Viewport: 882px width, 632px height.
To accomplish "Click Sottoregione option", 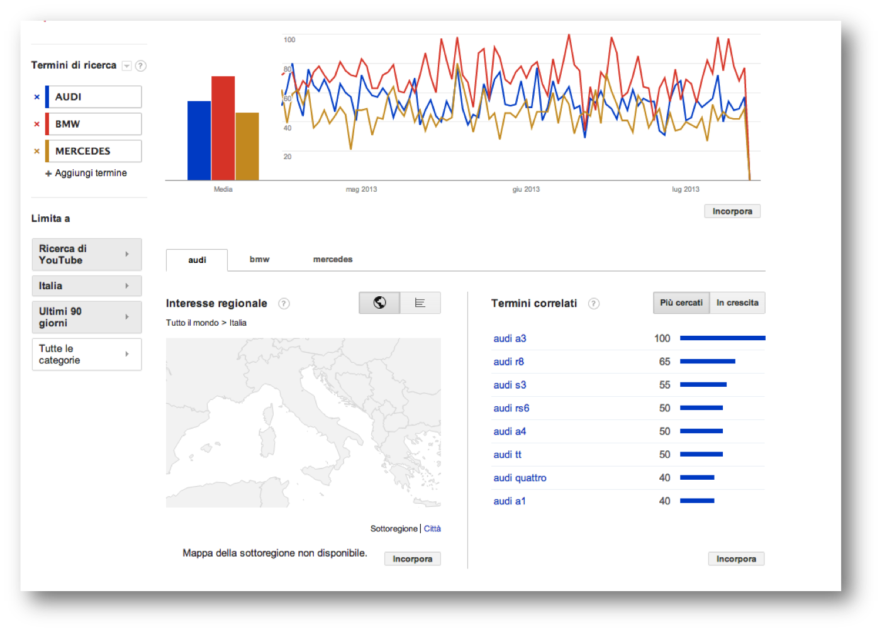I will click(394, 528).
